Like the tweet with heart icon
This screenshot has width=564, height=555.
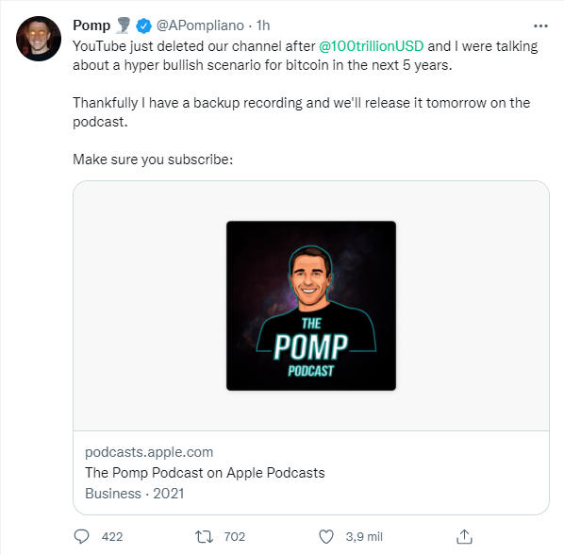(x=326, y=537)
